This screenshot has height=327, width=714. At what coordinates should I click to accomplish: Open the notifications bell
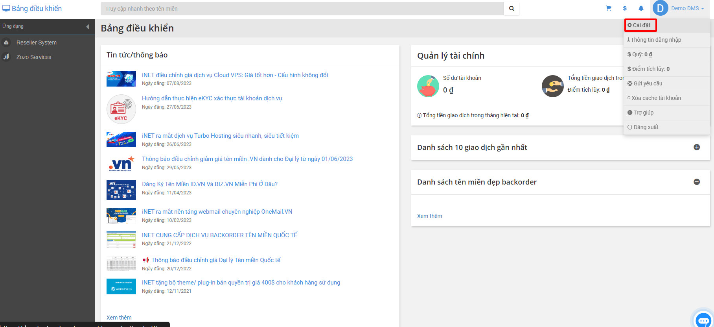coord(641,8)
